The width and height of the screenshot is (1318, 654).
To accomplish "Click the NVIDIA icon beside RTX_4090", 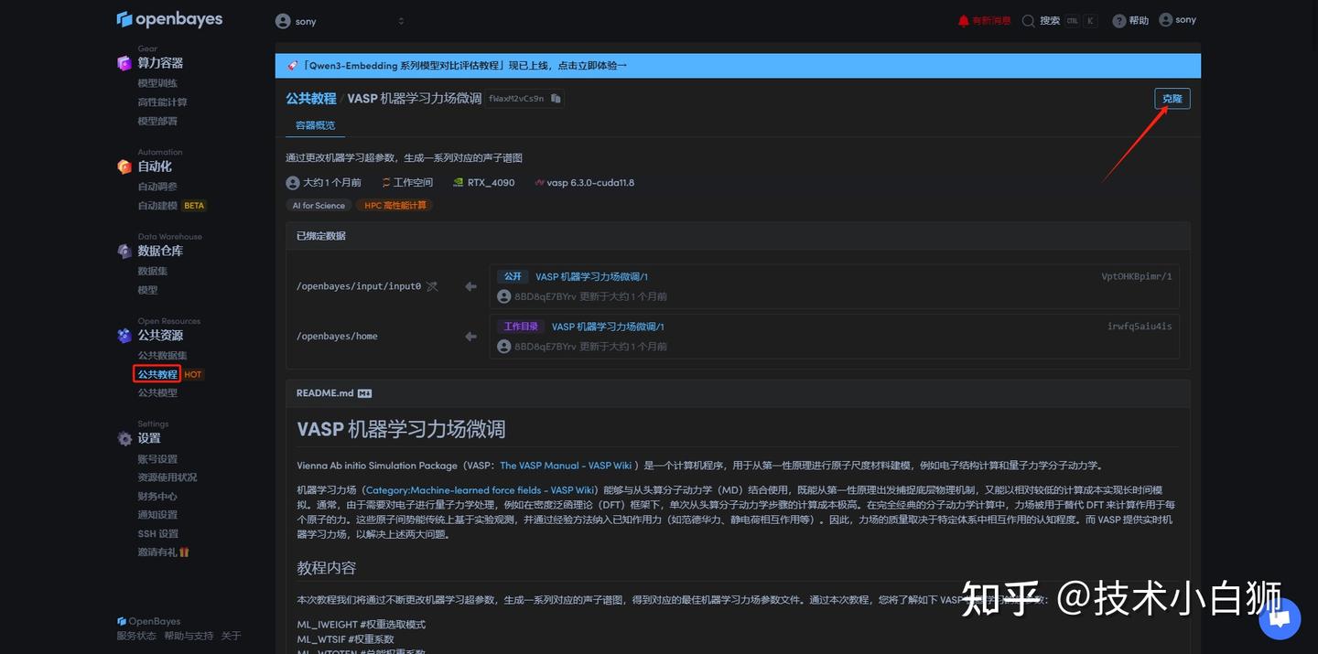I will pos(459,182).
